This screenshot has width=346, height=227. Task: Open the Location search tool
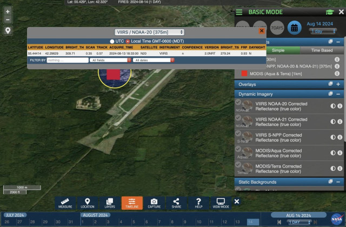tap(88, 203)
